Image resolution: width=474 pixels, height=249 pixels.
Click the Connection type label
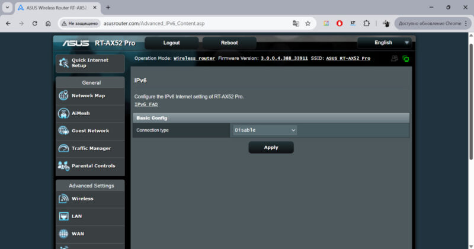[152, 130]
